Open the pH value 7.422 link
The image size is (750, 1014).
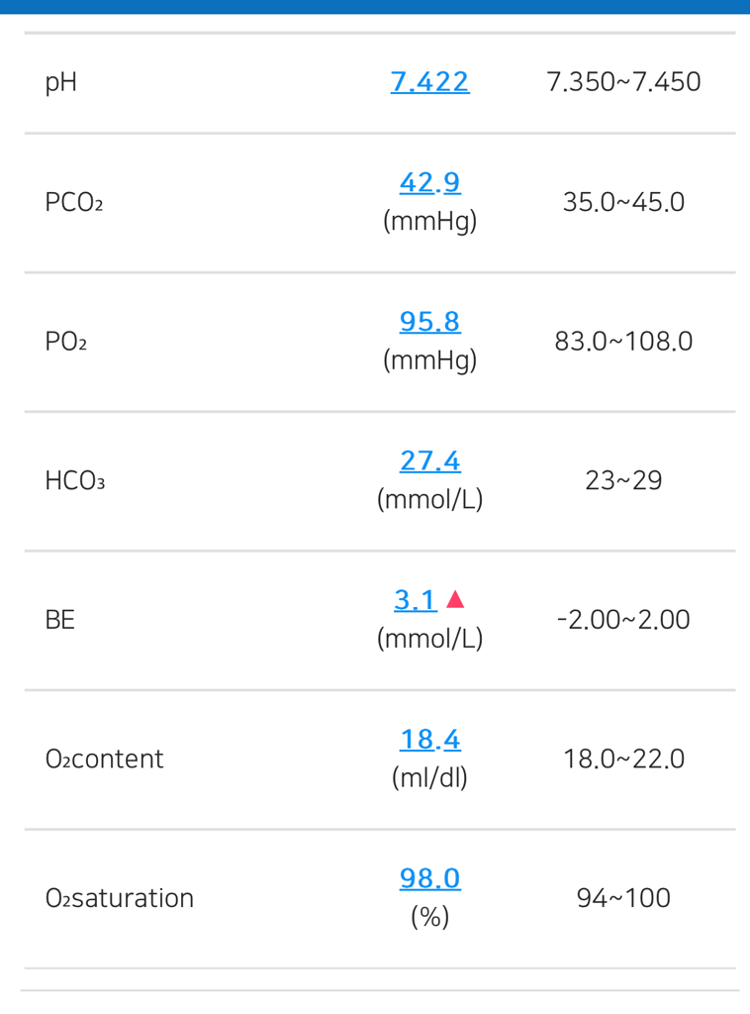coord(429,81)
